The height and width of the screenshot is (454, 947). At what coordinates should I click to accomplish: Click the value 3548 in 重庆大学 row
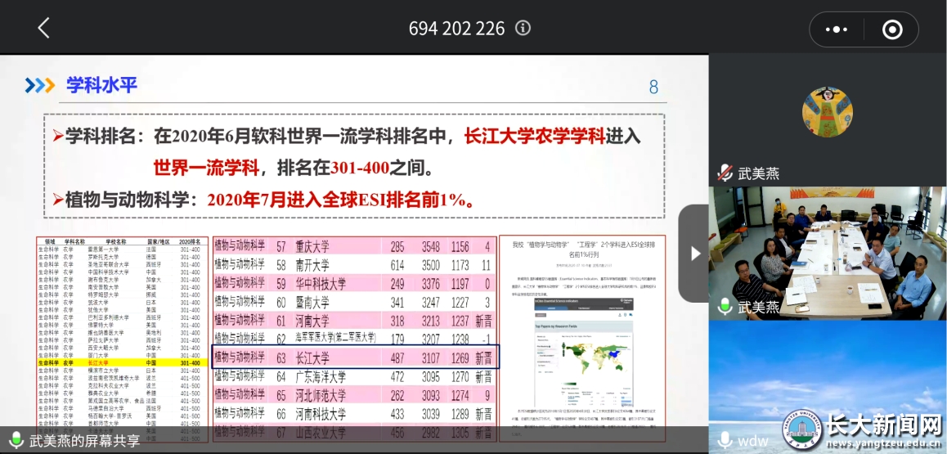pos(431,247)
